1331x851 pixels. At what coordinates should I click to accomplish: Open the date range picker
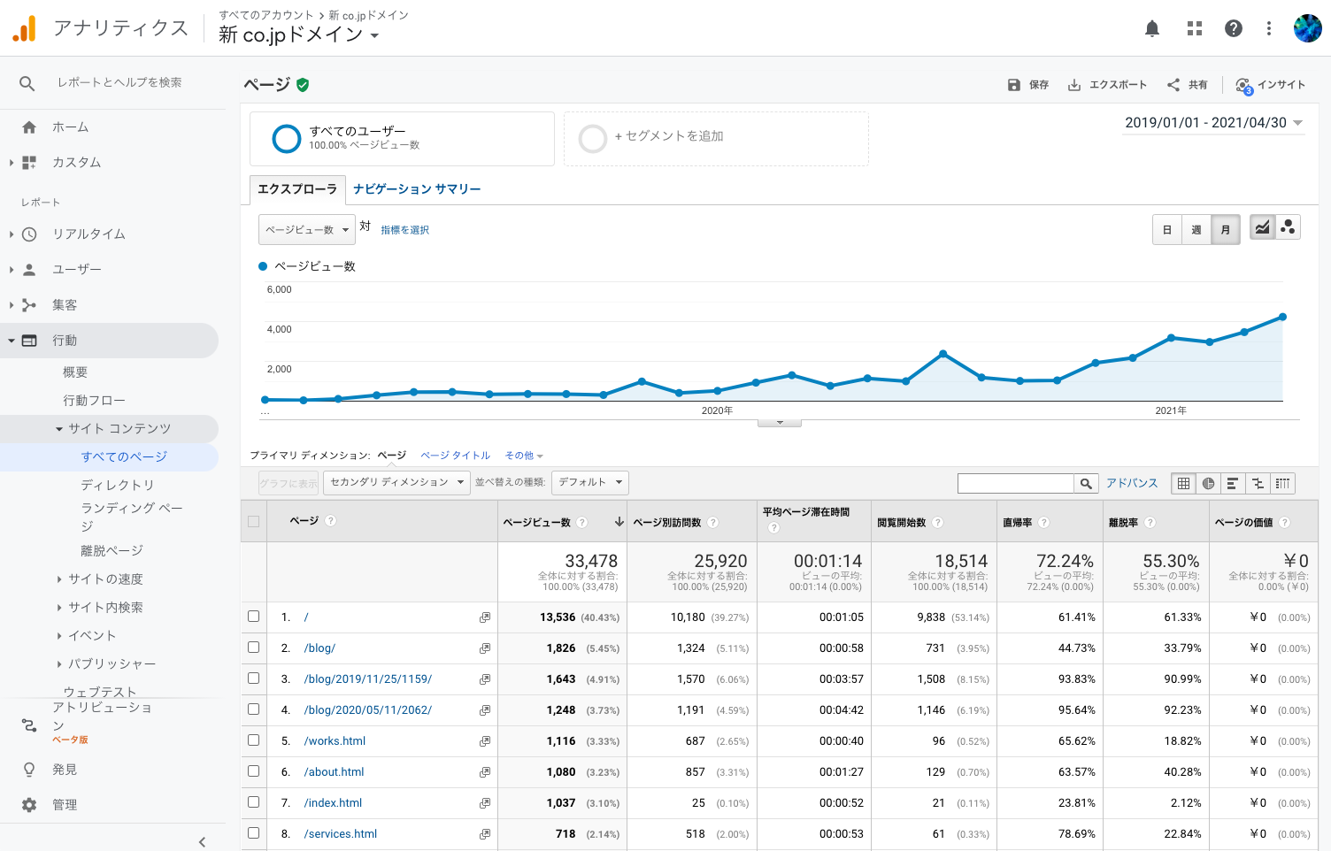(1213, 123)
